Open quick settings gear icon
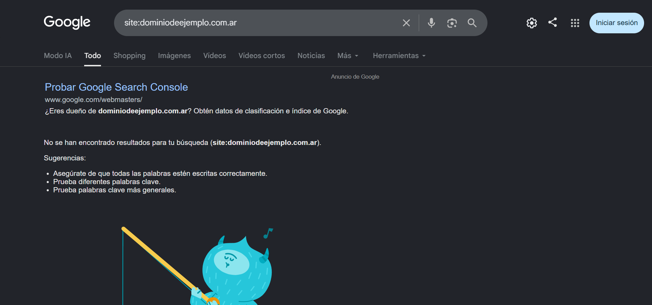The image size is (652, 305). [532, 23]
